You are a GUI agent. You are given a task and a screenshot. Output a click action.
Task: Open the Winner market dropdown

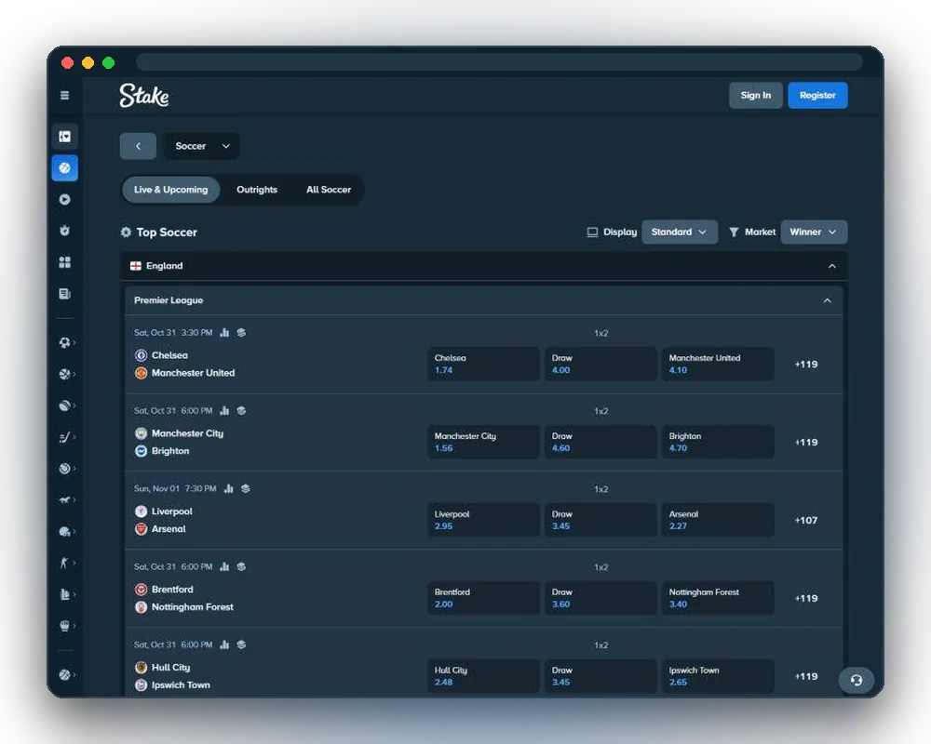point(814,232)
